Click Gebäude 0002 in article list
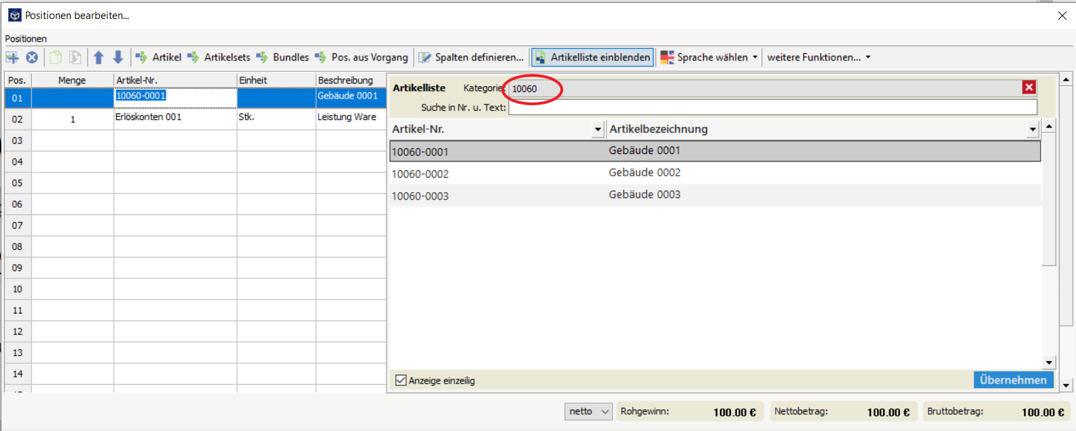The height and width of the screenshot is (431, 1076). coord(645,172)
